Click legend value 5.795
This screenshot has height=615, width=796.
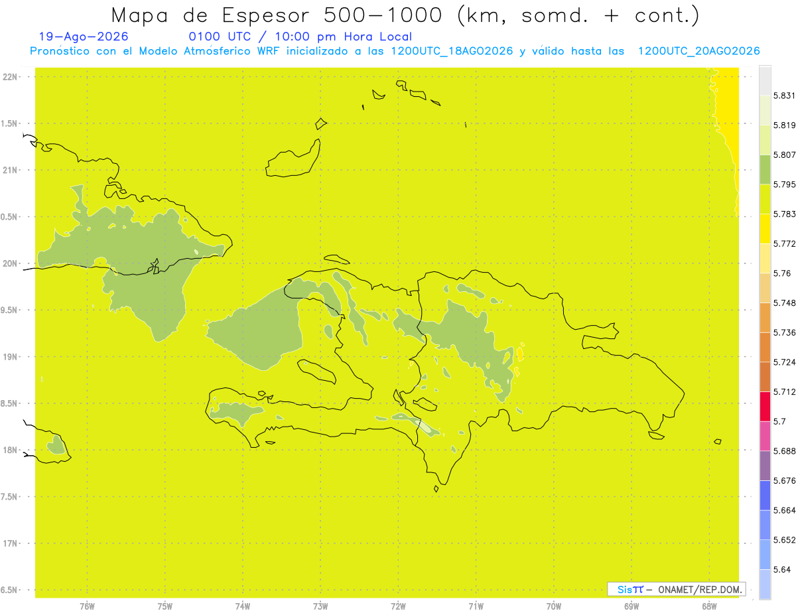784,184
